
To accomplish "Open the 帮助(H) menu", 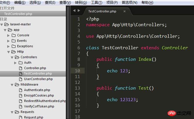I will (x=147, y=3).
